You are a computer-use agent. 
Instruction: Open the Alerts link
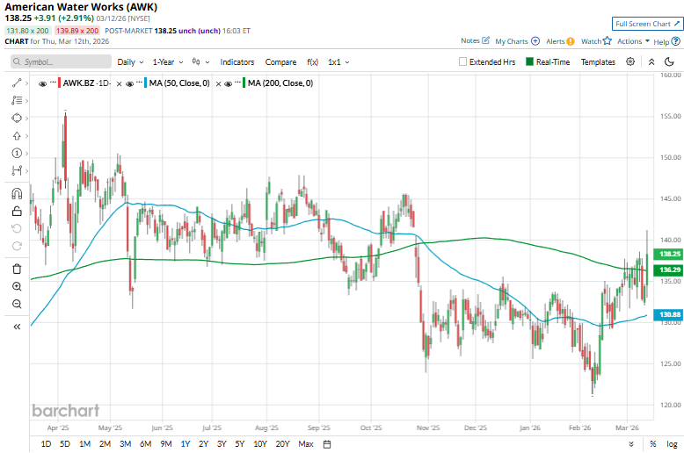(560, 41)
